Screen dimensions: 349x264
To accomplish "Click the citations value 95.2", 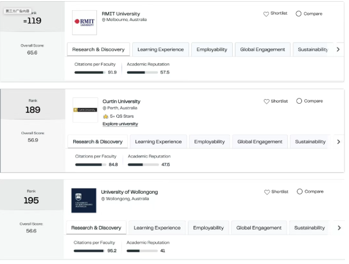I will tap(112, 251).
